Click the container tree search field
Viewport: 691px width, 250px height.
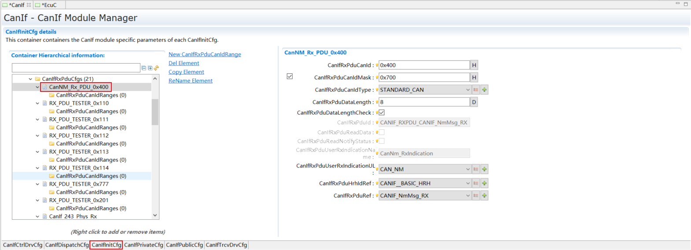point(76,68)
